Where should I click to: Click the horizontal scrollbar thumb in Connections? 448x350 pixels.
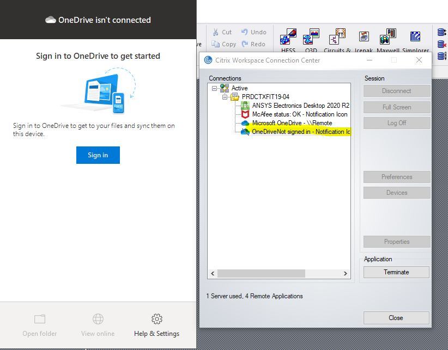coord(261,274)
